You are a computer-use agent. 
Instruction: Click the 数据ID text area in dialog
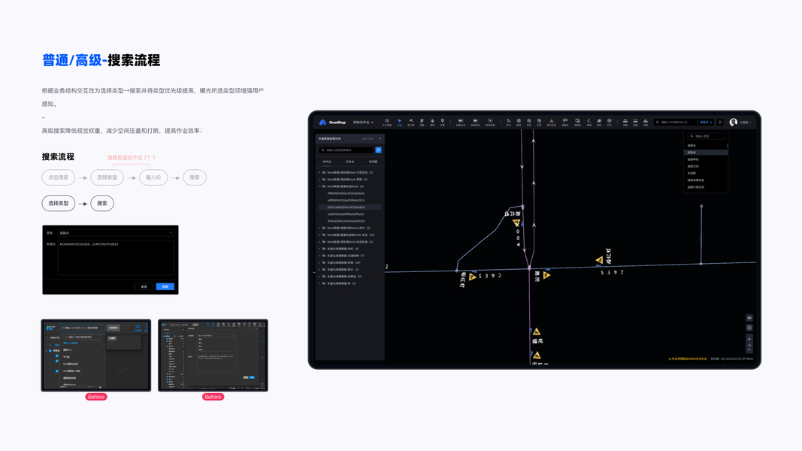(116, 258)
